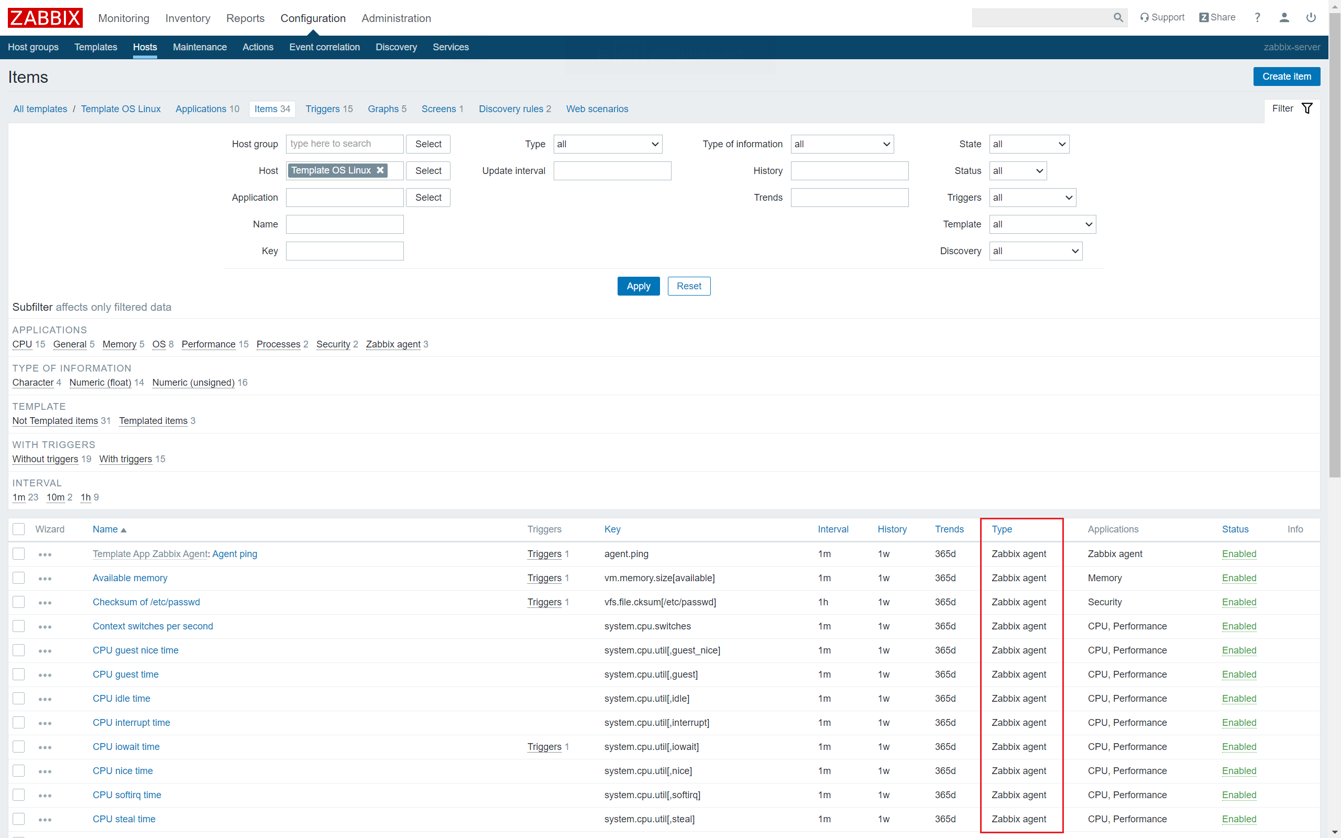Image resolution: width=1341 pixels, height=838 pixels.
Task: Open the Available memory item link
Action: [129, 578]
